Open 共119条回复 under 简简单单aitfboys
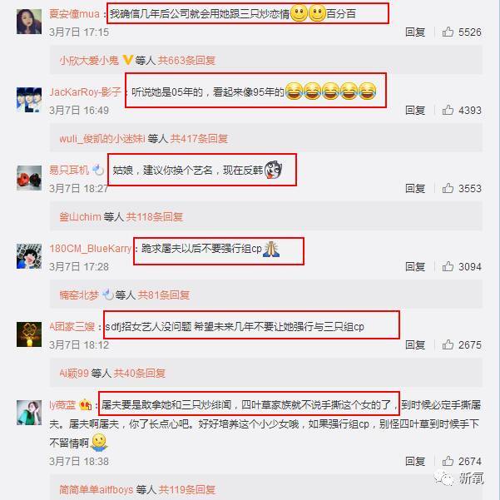 [x=187, y=489]
